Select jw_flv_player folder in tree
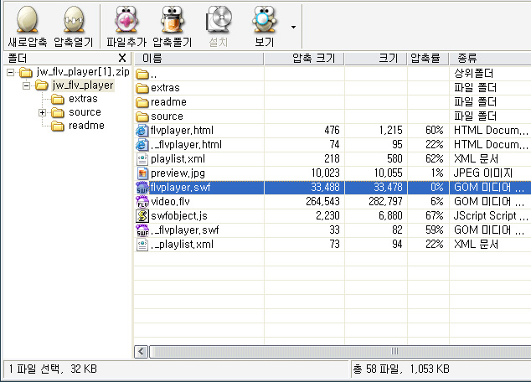 pos(83,85)
